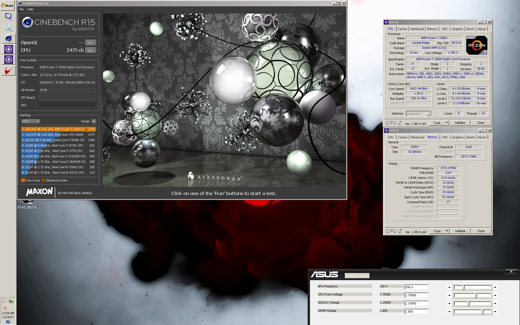Open Graphics tab in lower CPU-Z window
Screen dimensions: 520x325
point(458,137)
